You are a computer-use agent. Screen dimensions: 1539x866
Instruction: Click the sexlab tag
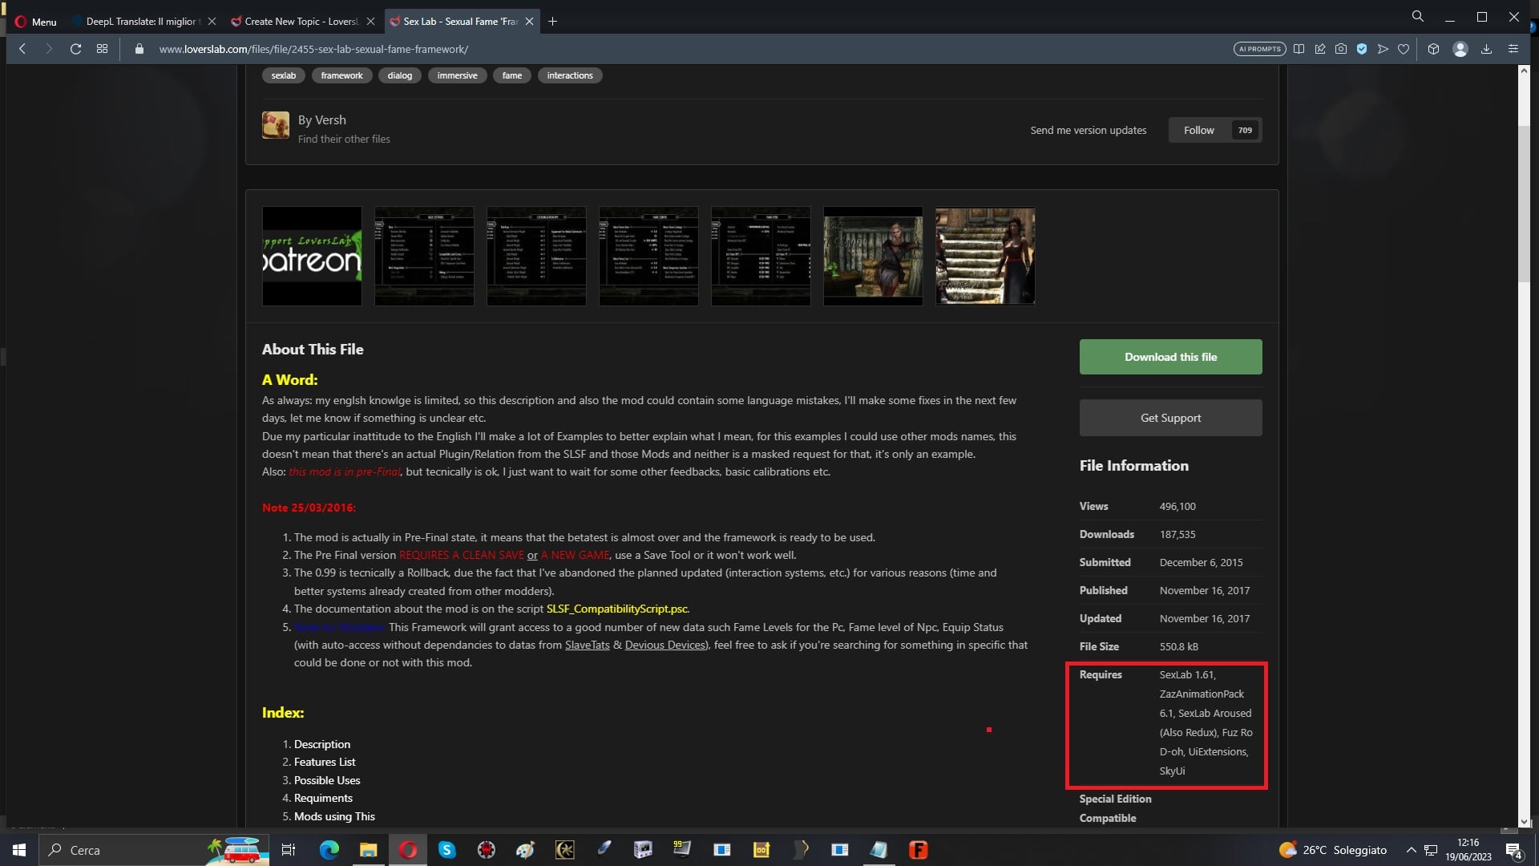[284, 75]
